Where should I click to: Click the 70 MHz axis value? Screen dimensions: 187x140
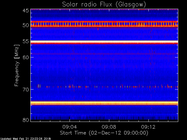(26, 89)
